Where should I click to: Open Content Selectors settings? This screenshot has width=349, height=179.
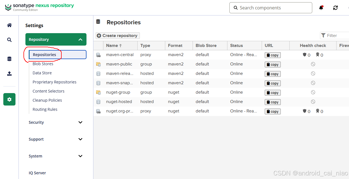tap(48, 91)
